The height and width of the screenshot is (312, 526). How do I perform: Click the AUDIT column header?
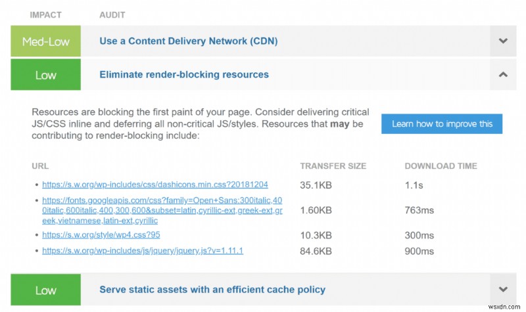[x=112, y=15]
